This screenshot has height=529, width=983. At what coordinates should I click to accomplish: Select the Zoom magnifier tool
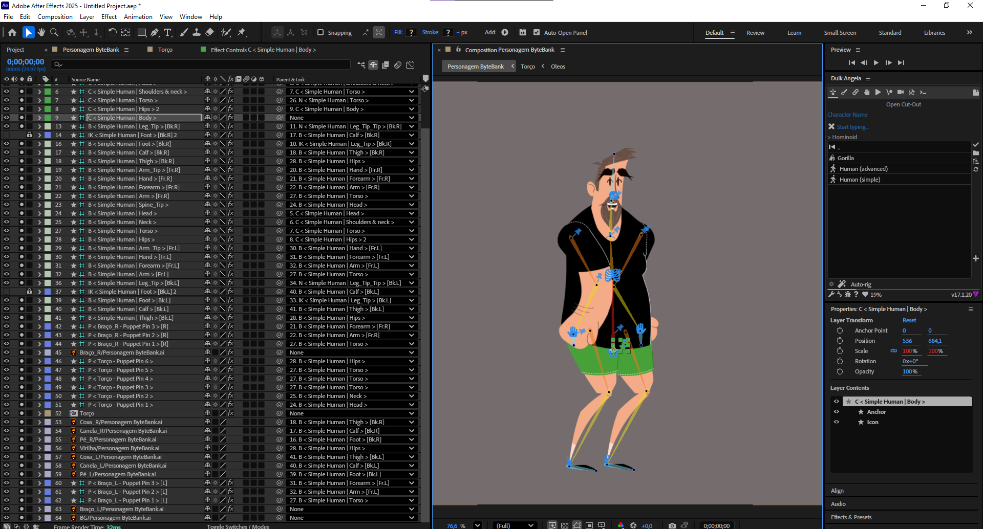54,33
